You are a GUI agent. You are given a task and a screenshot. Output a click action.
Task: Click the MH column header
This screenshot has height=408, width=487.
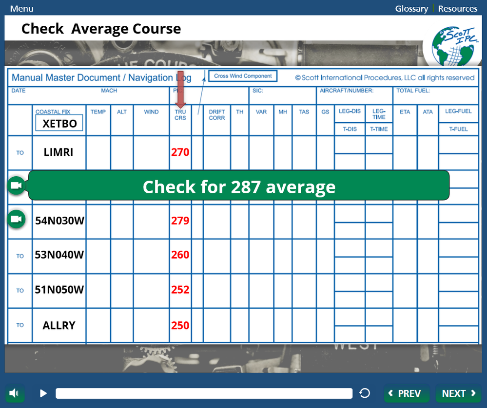[x=283, y=112]
